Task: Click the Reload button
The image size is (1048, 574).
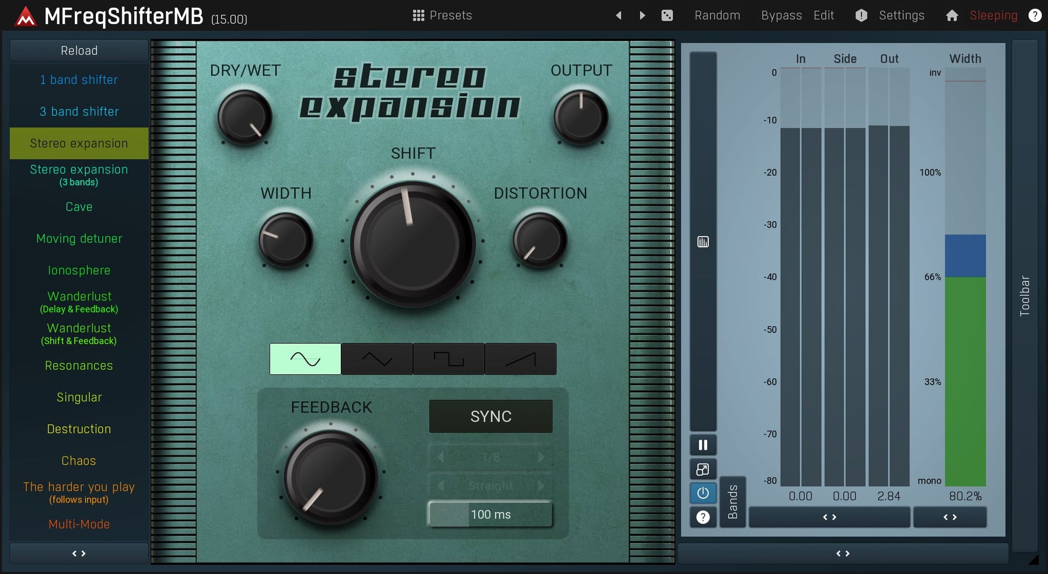Action: tap(79, 51)
